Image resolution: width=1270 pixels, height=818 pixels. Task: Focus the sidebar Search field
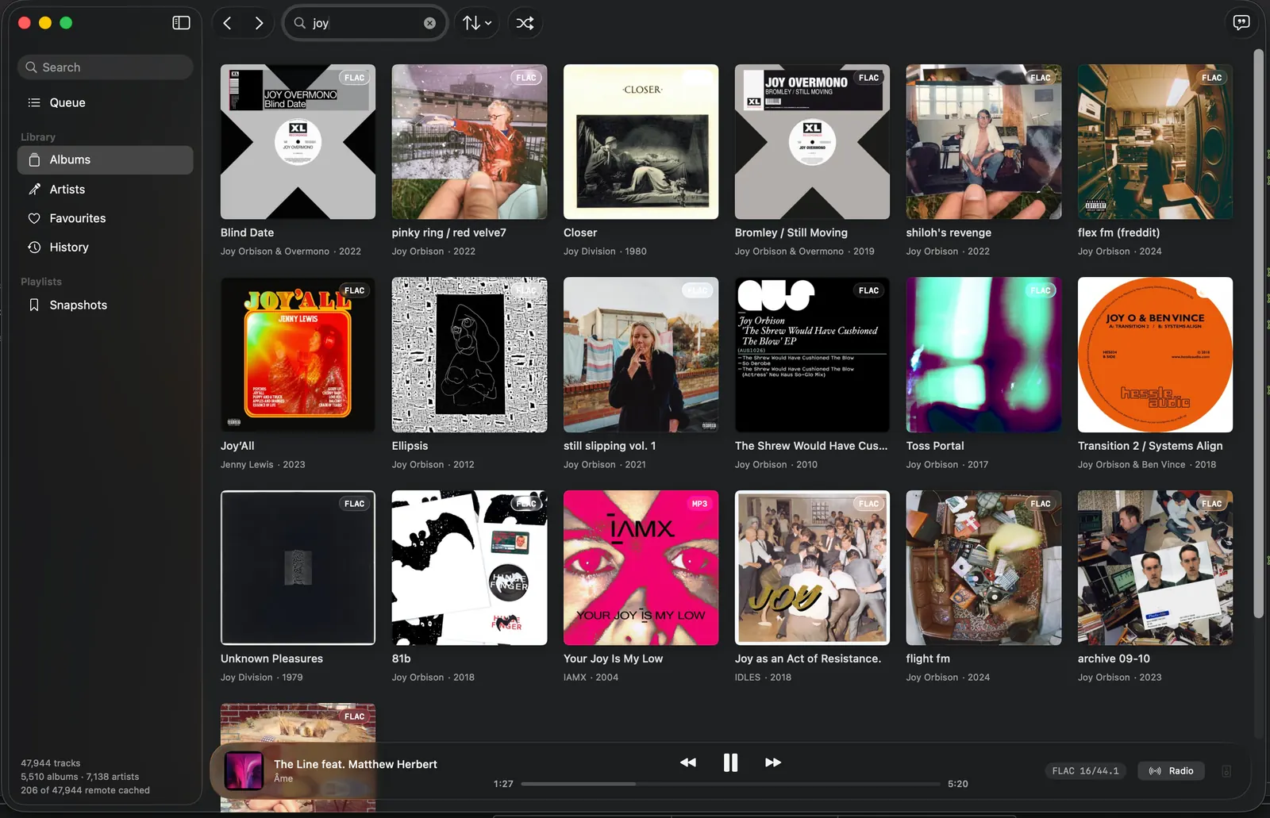pyautogui.click(x=105, y=67)
